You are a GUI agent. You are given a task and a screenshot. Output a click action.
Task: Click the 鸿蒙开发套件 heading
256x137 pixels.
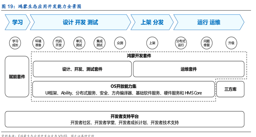point(139,56)
